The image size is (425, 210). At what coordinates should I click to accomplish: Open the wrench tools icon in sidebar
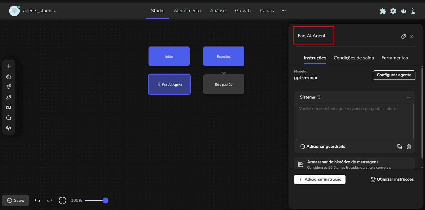tap(9, 97)
